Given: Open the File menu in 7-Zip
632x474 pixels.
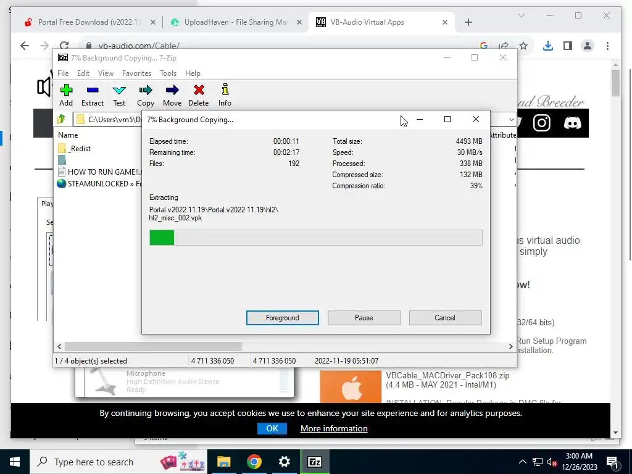Looking at the screenshot, I should click(63, 73).
